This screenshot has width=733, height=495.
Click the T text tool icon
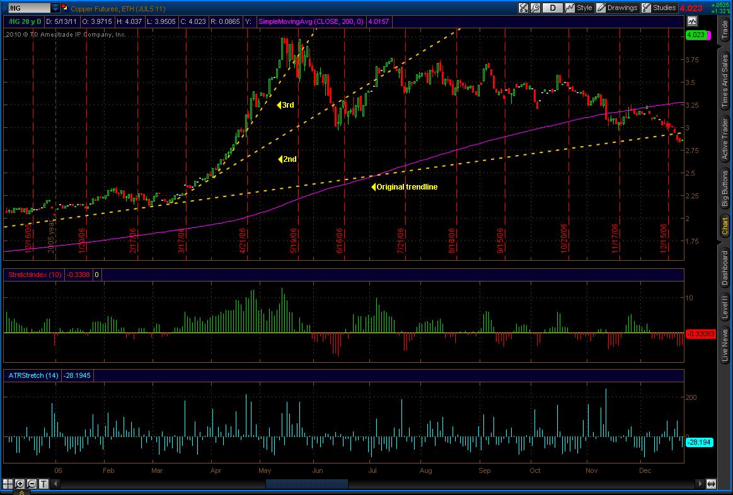tap(43, 484)
